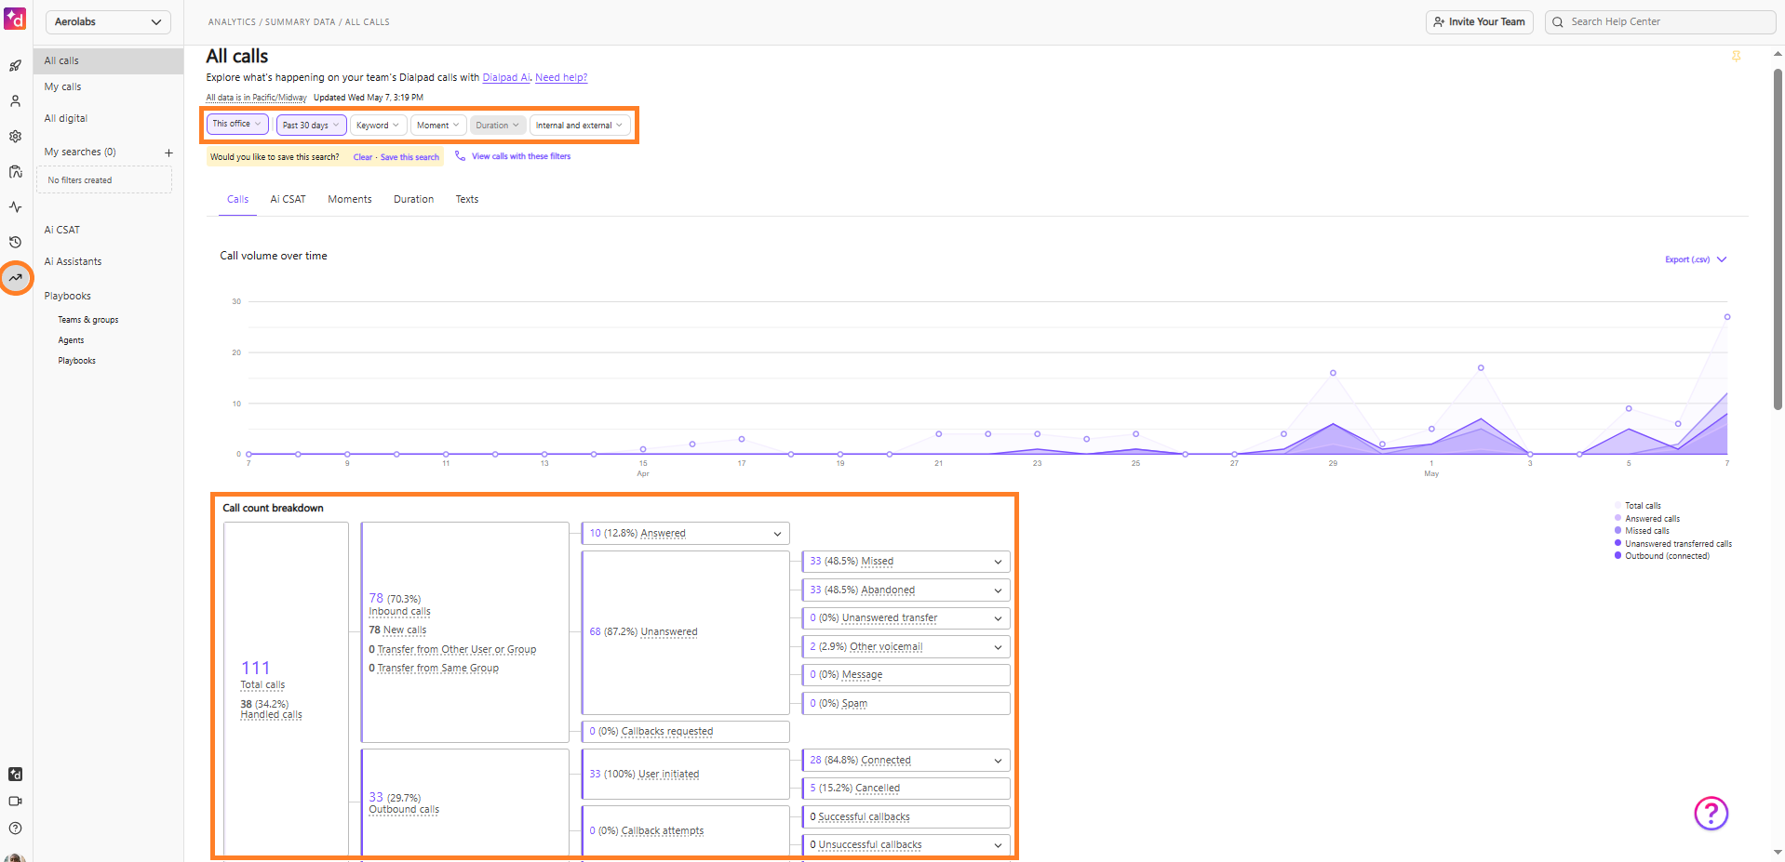Viewport: 1785px width, 862px height.
Task: Click View calls with these filters
Action: click(521, 156)
